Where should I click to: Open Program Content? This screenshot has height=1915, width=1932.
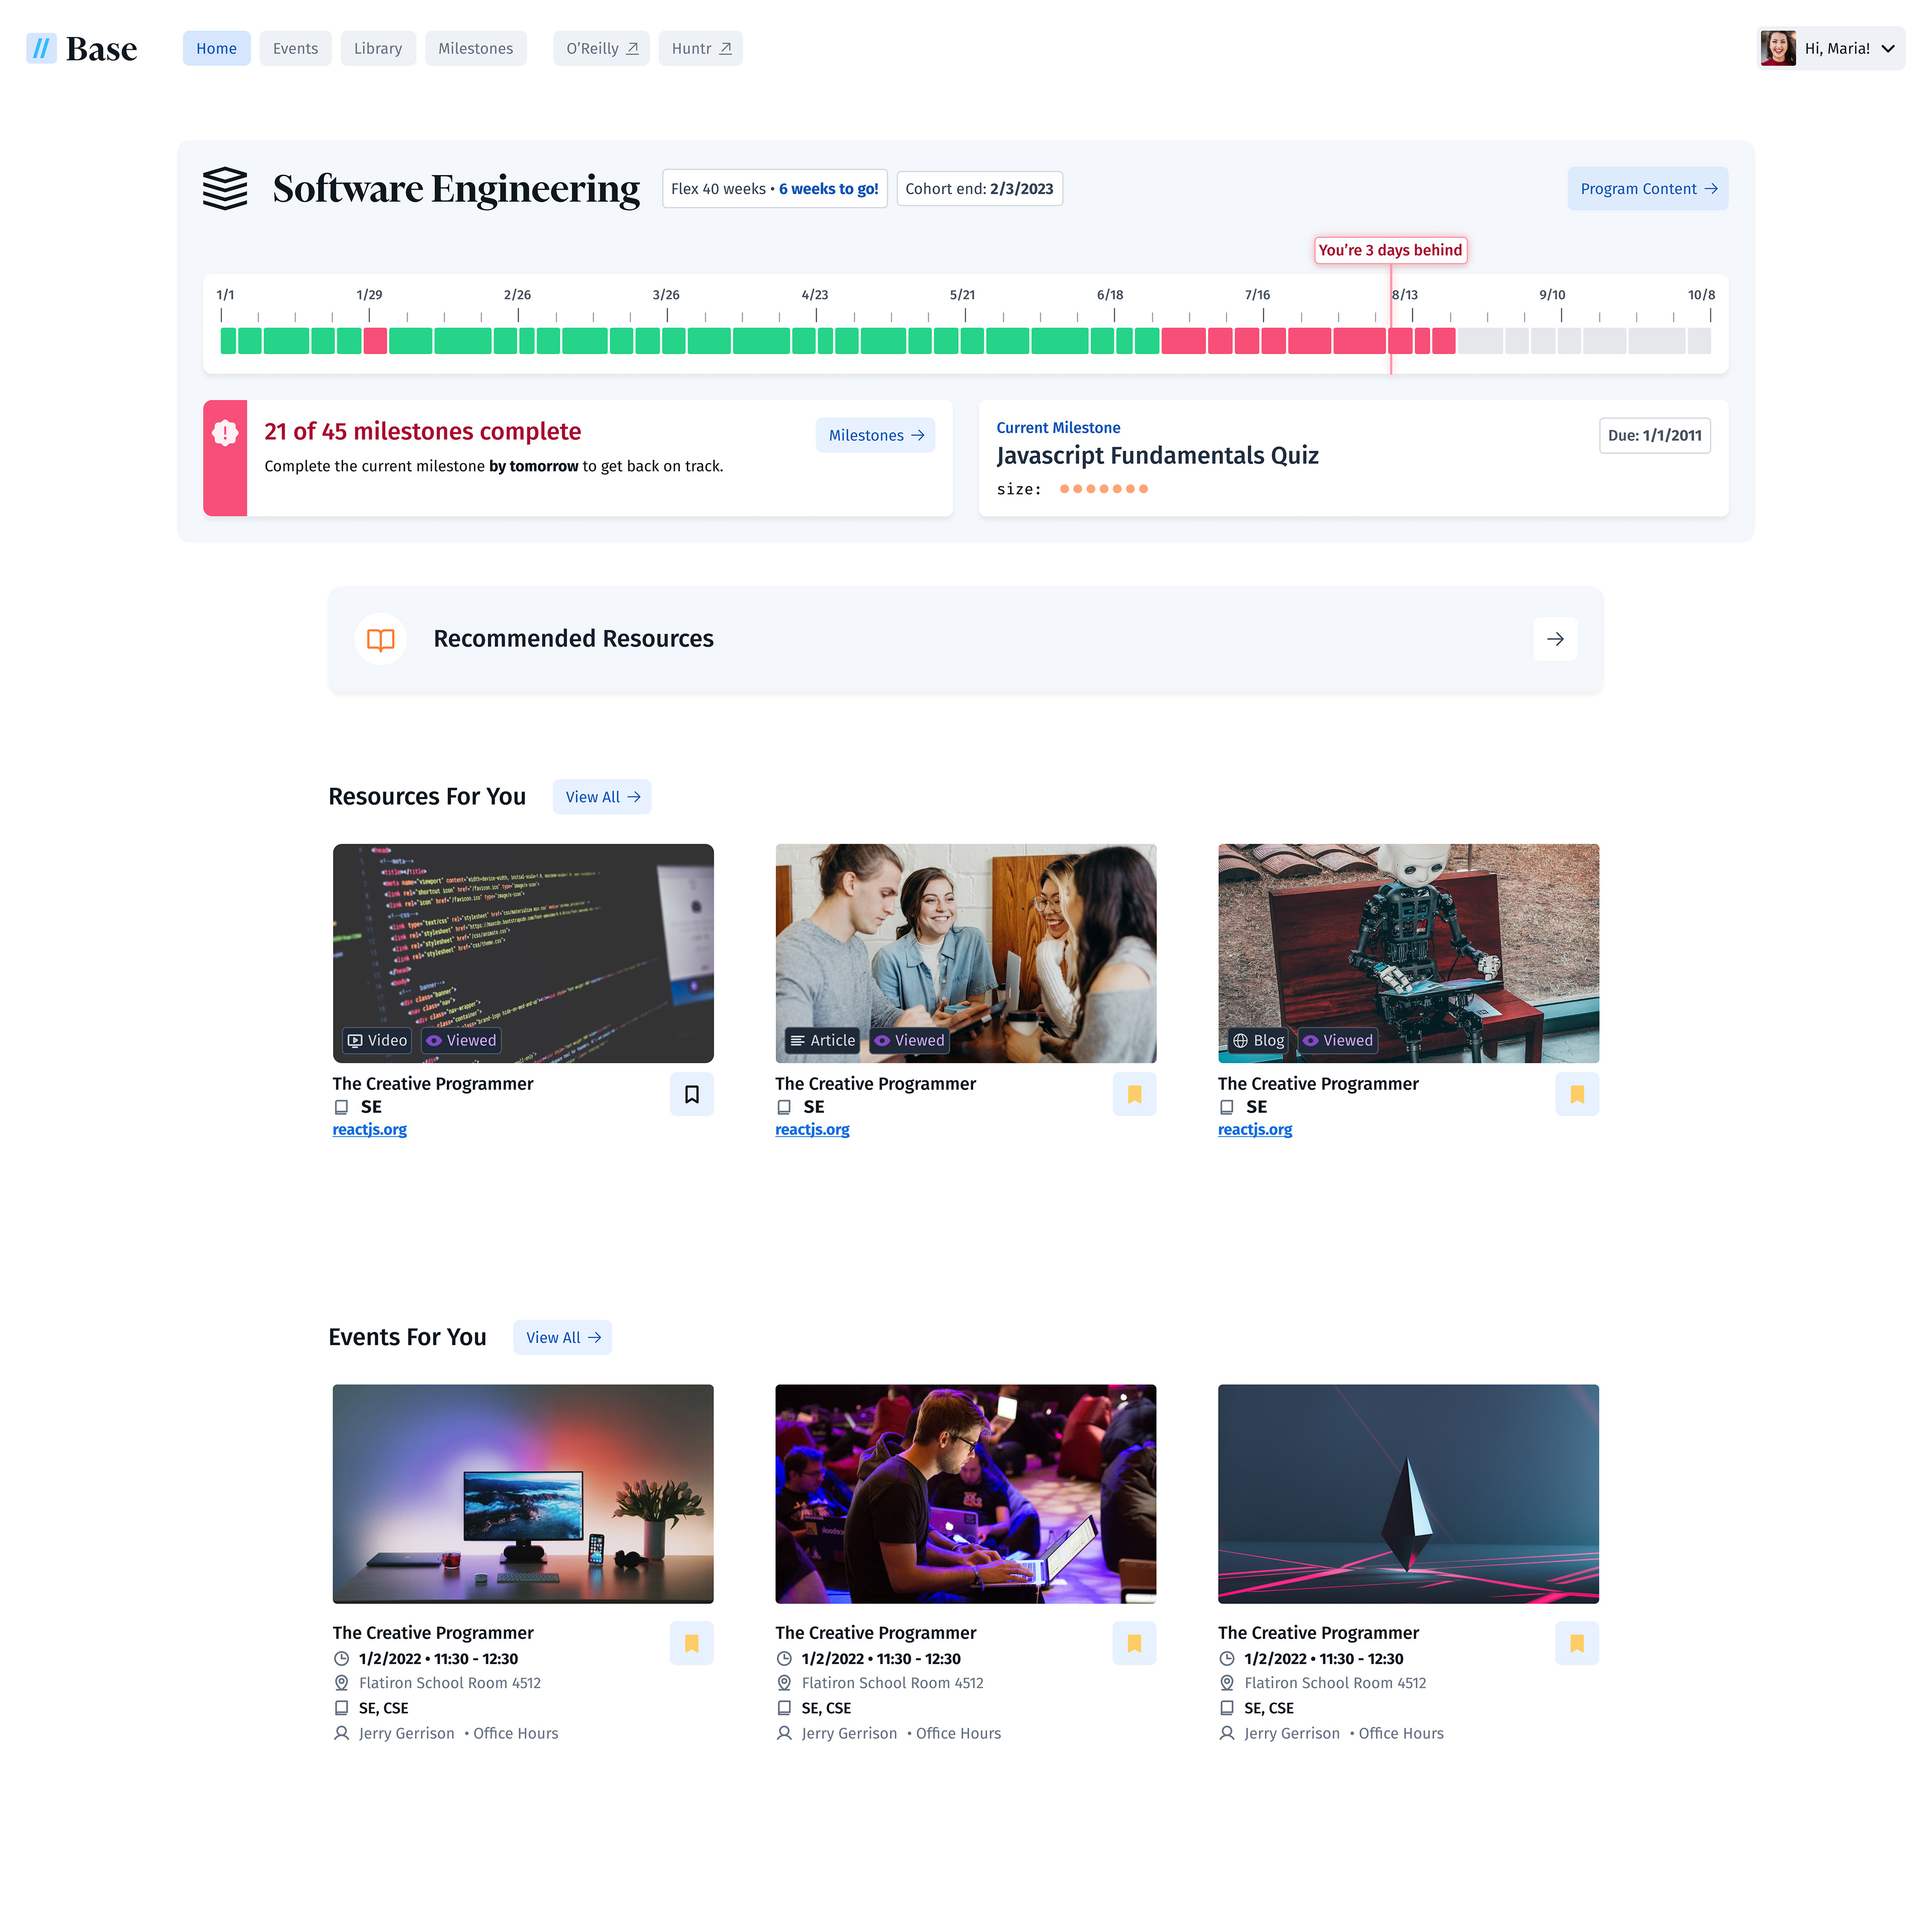pyautogui.click(x=1647, y=188)
